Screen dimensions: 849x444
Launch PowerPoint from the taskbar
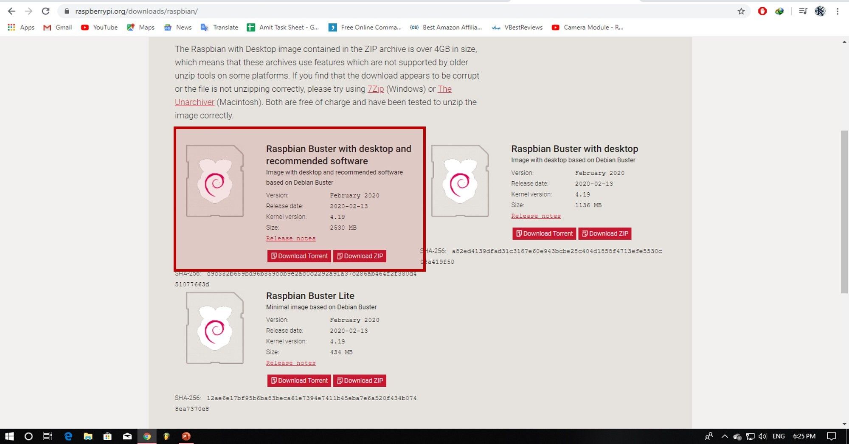coord(186,436)
